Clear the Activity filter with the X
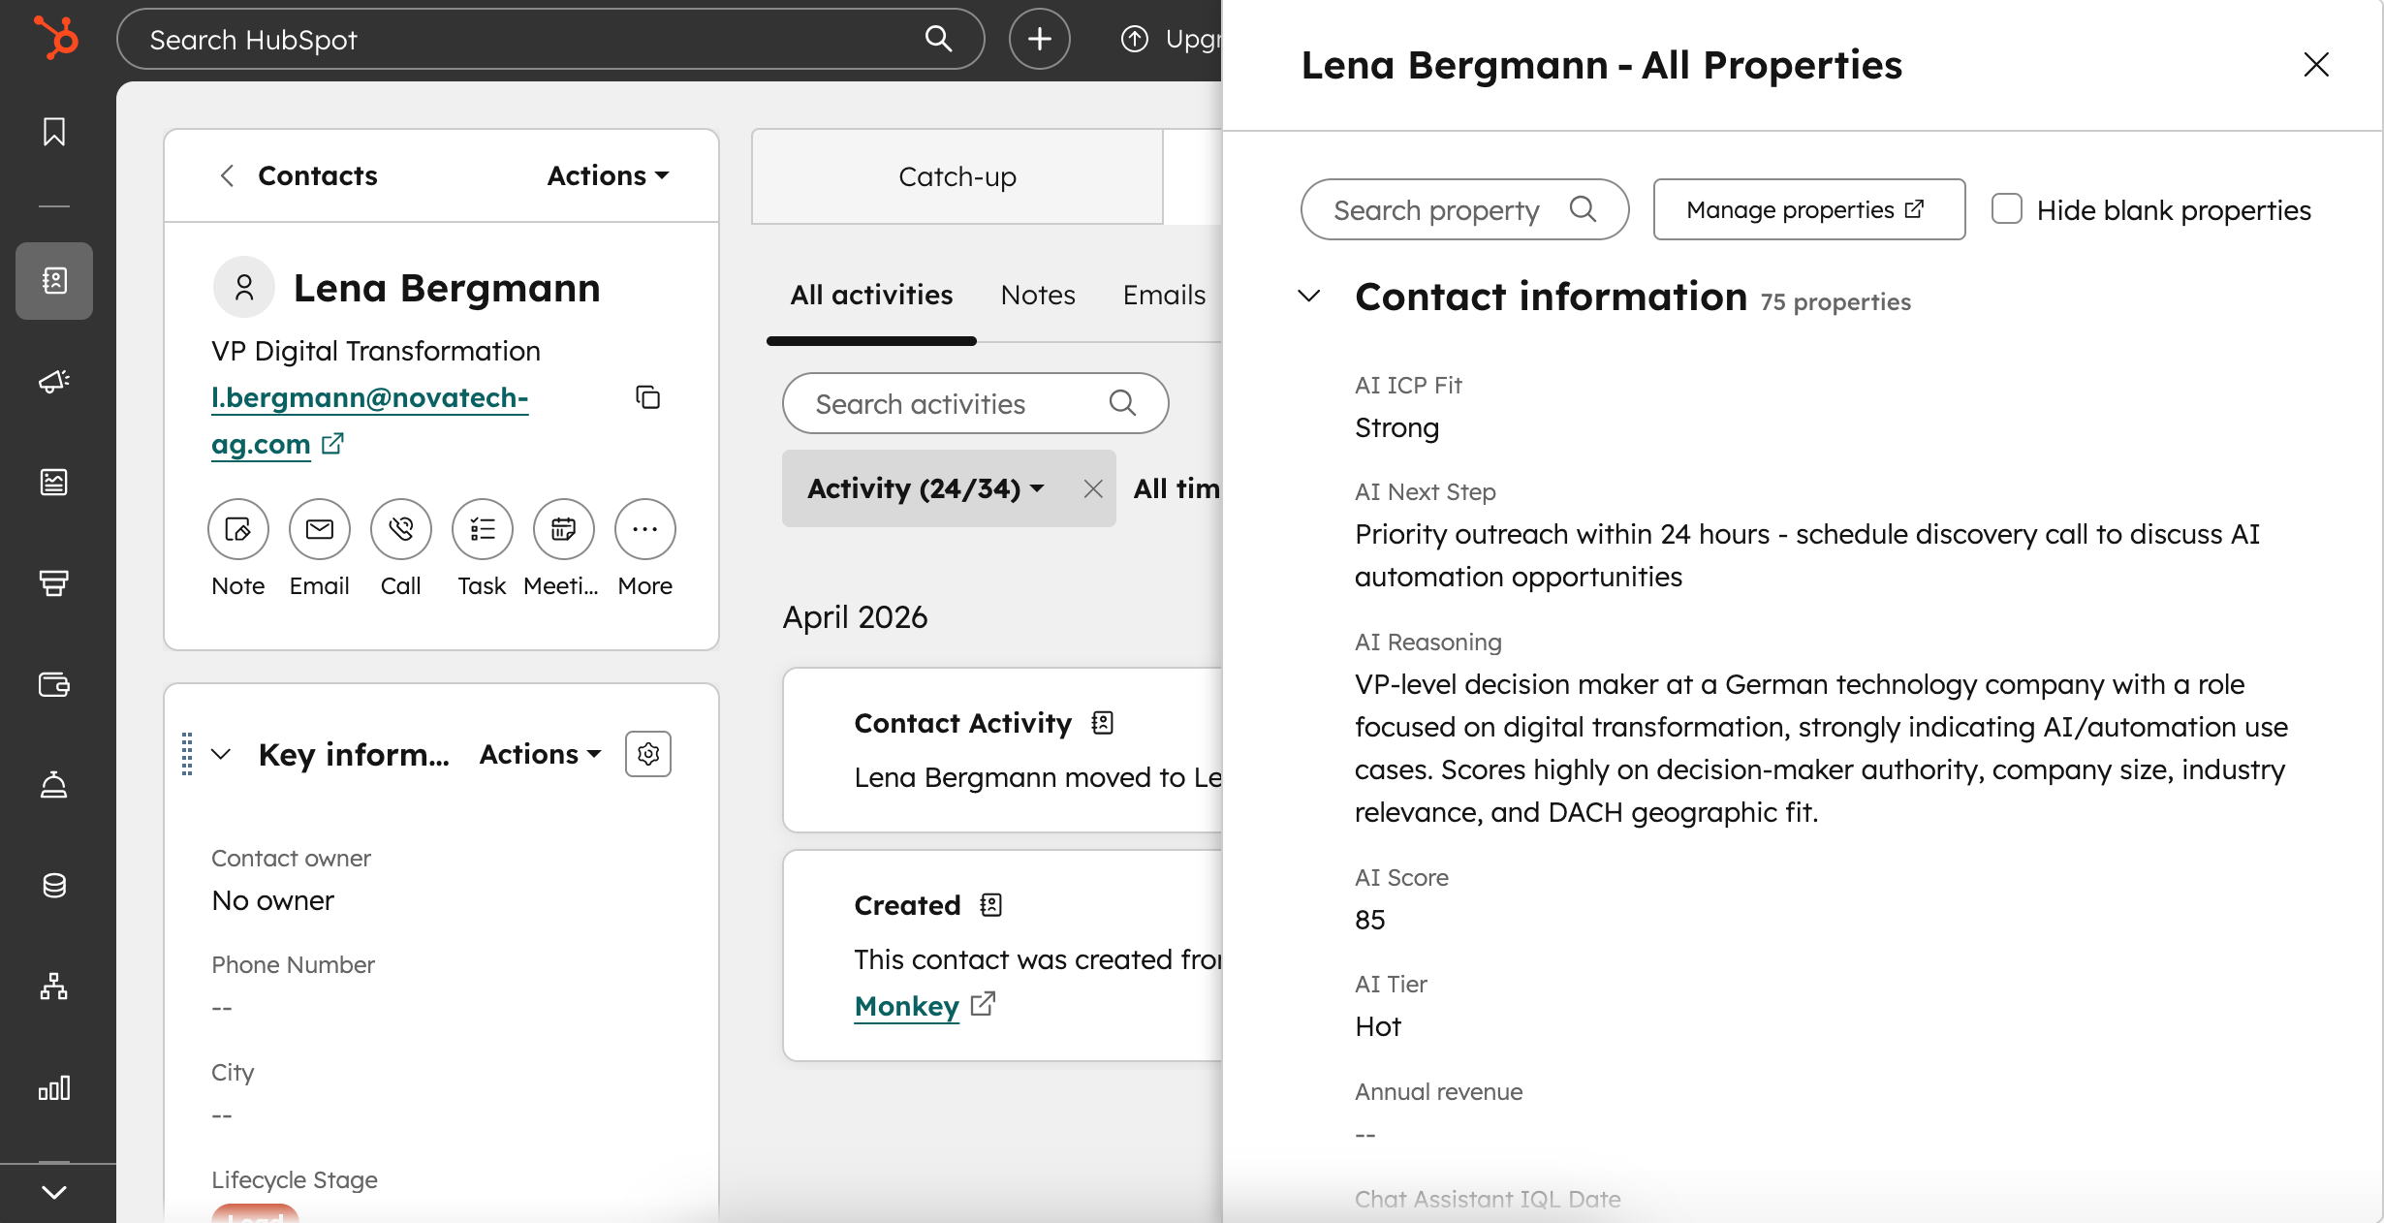The width and height of the screenshot is (2384, 1223). [x=1092, y=488]
